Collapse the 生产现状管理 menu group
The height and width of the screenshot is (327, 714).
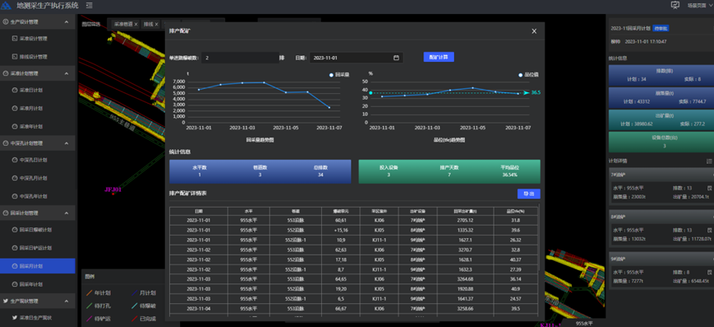tap(67, 301)
